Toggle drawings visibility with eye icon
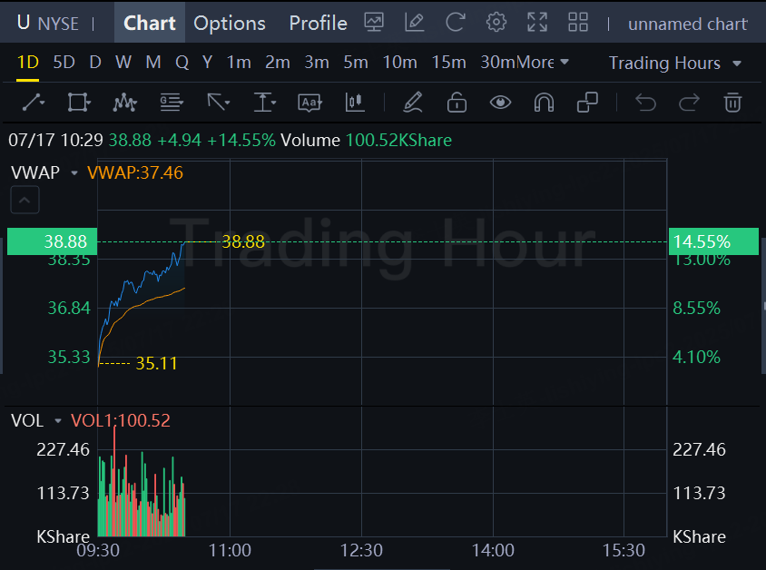Viewport: 766px width, 570px height. pos(500,103)
